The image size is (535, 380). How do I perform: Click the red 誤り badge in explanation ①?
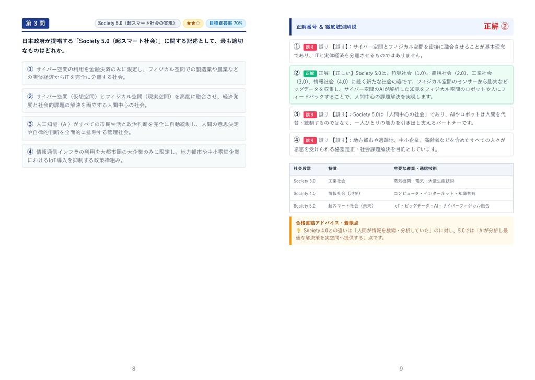309,47
